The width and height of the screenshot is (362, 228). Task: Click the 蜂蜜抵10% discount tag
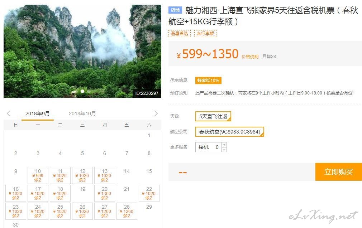(208, 81)
